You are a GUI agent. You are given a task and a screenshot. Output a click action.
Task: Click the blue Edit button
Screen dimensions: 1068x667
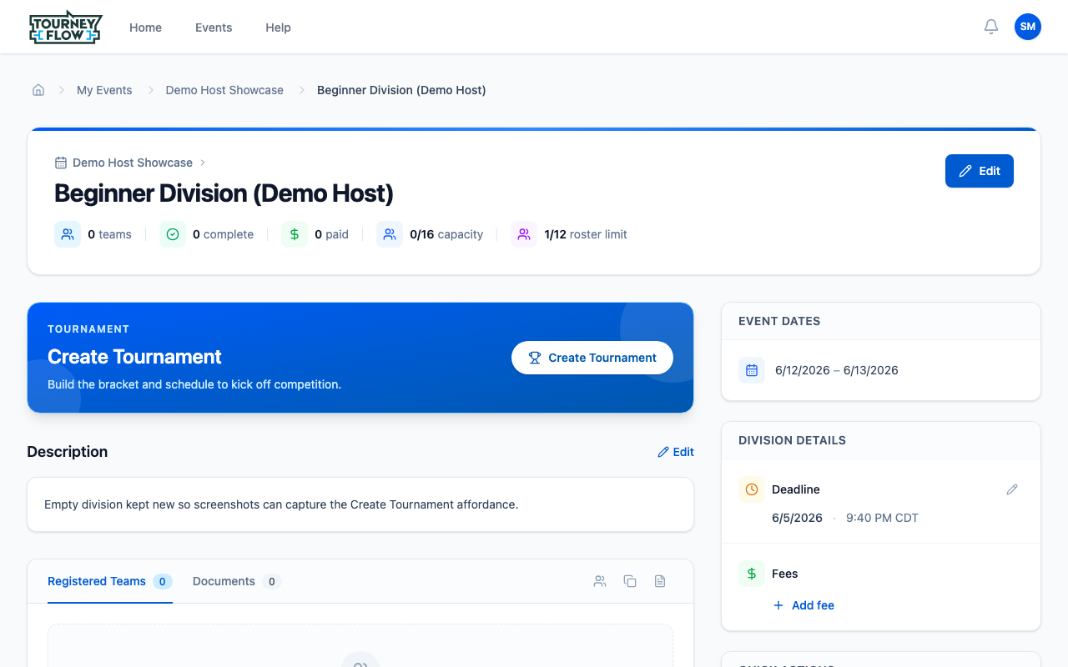(980, 171)
